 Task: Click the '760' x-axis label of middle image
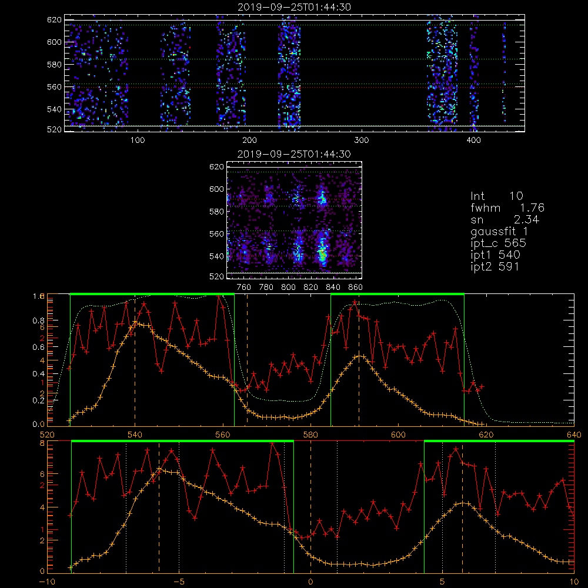click(x=244, y=288)
